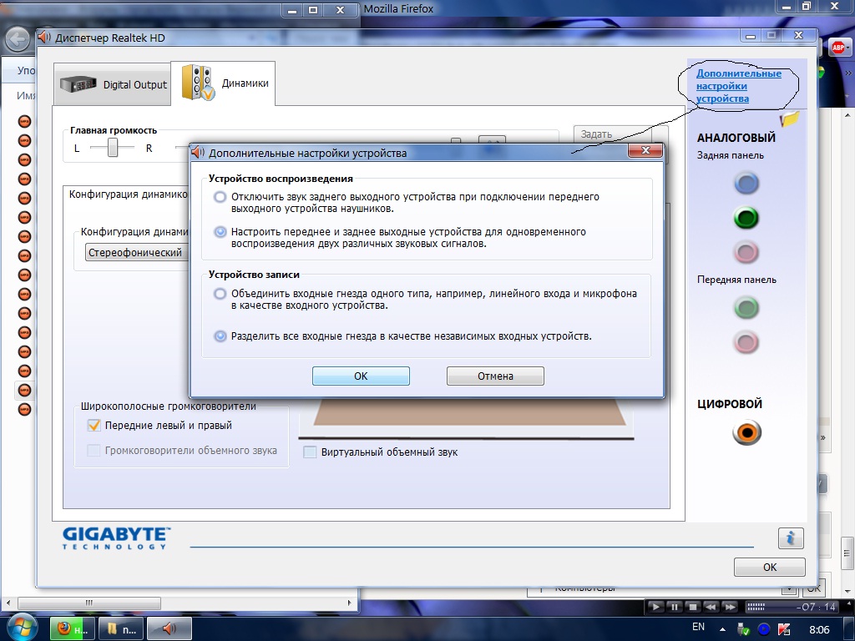This screenshot has height=641, width=855.
Task: Select the combine input jacks radio option
Action: pyautogui.click(x=220, y=294)
